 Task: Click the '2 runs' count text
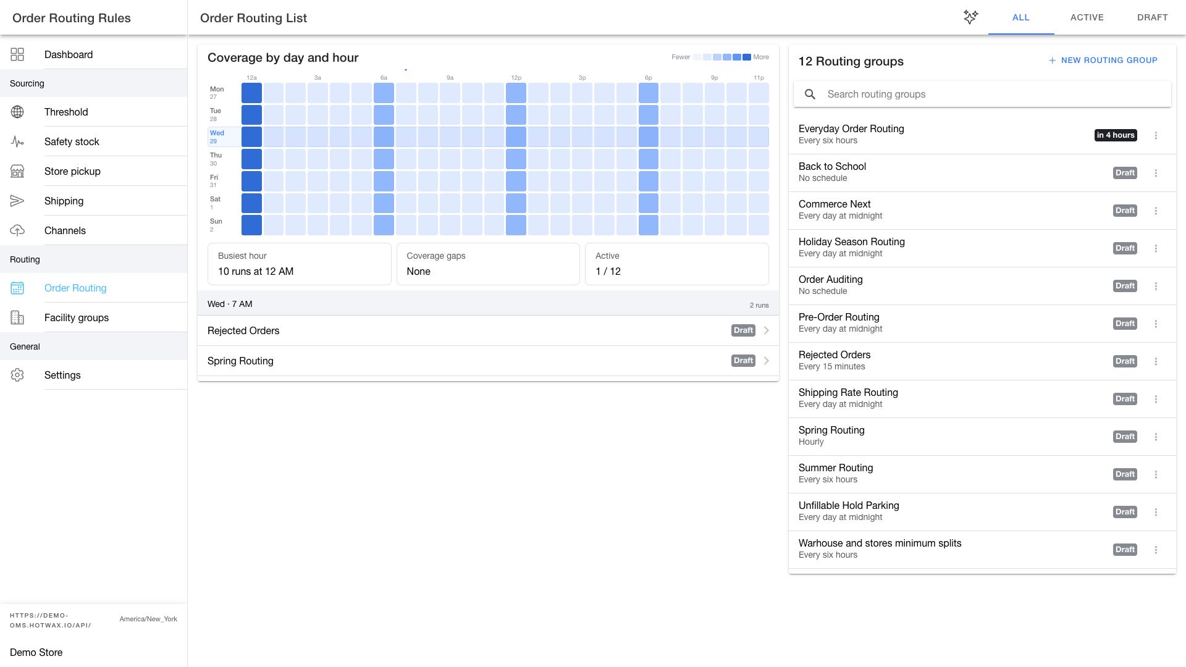coord(759,305)
